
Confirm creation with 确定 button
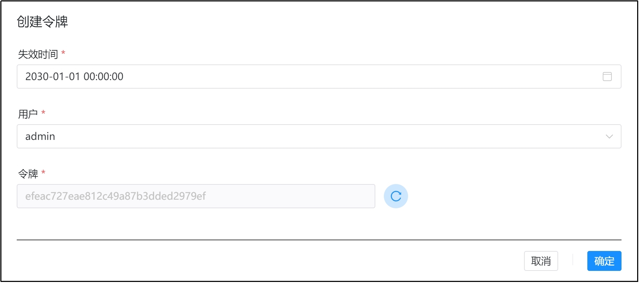click(x=604, y=261)
